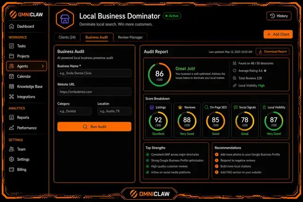Click the Performance graph icon

pos(11,128)
